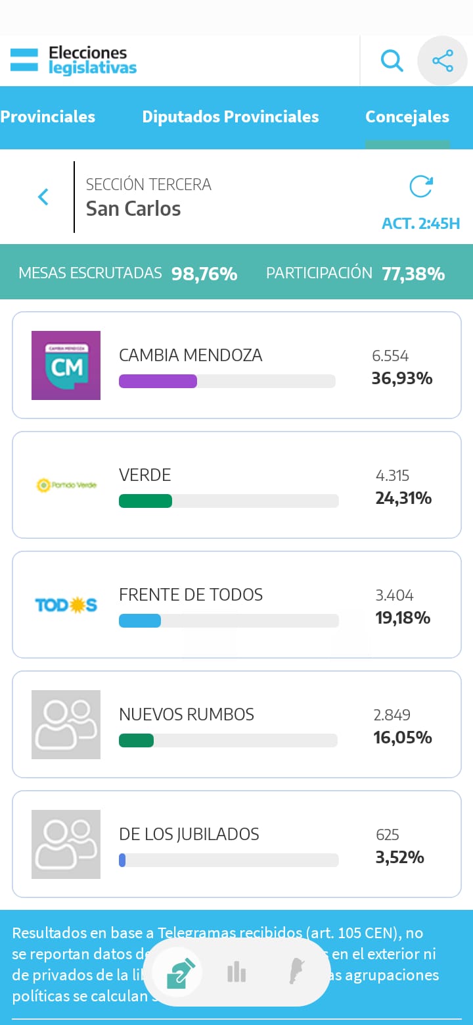Tap the Partido Verde logo
Screen dimensions: 473x1025
66,485
